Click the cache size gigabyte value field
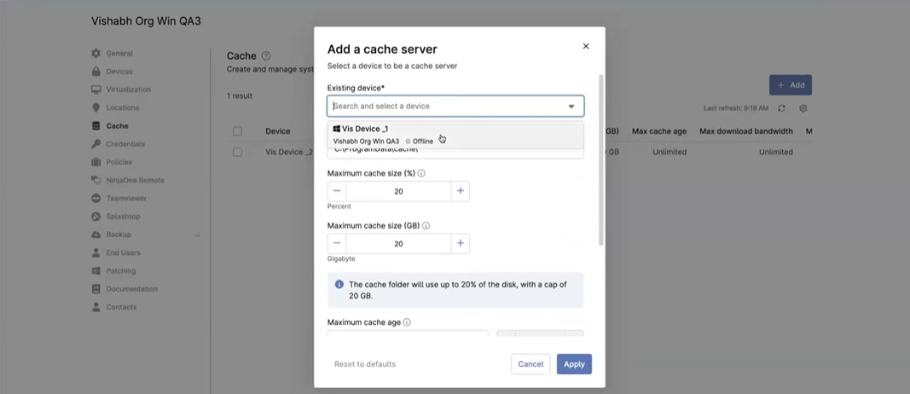Viewport: 910px width, 394px height. point(398,244)
